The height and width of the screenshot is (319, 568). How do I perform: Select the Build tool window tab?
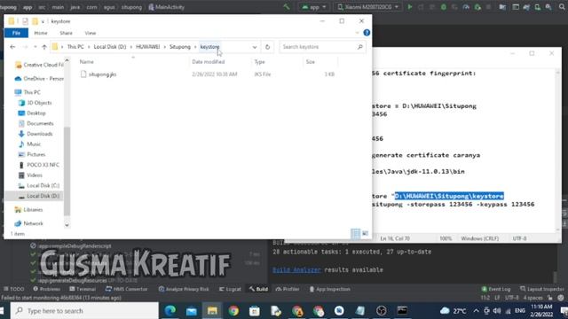pyautogui.click(x=258, y=289)
